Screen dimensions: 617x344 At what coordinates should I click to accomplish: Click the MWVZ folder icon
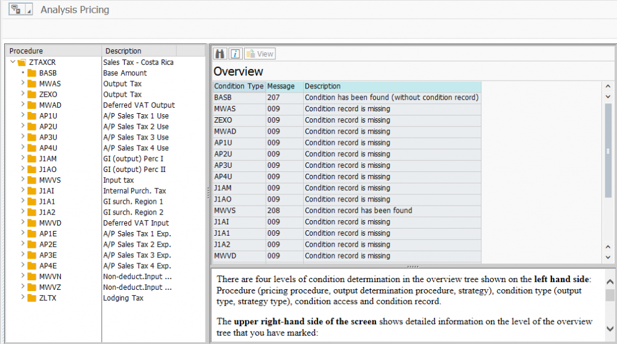32,287
